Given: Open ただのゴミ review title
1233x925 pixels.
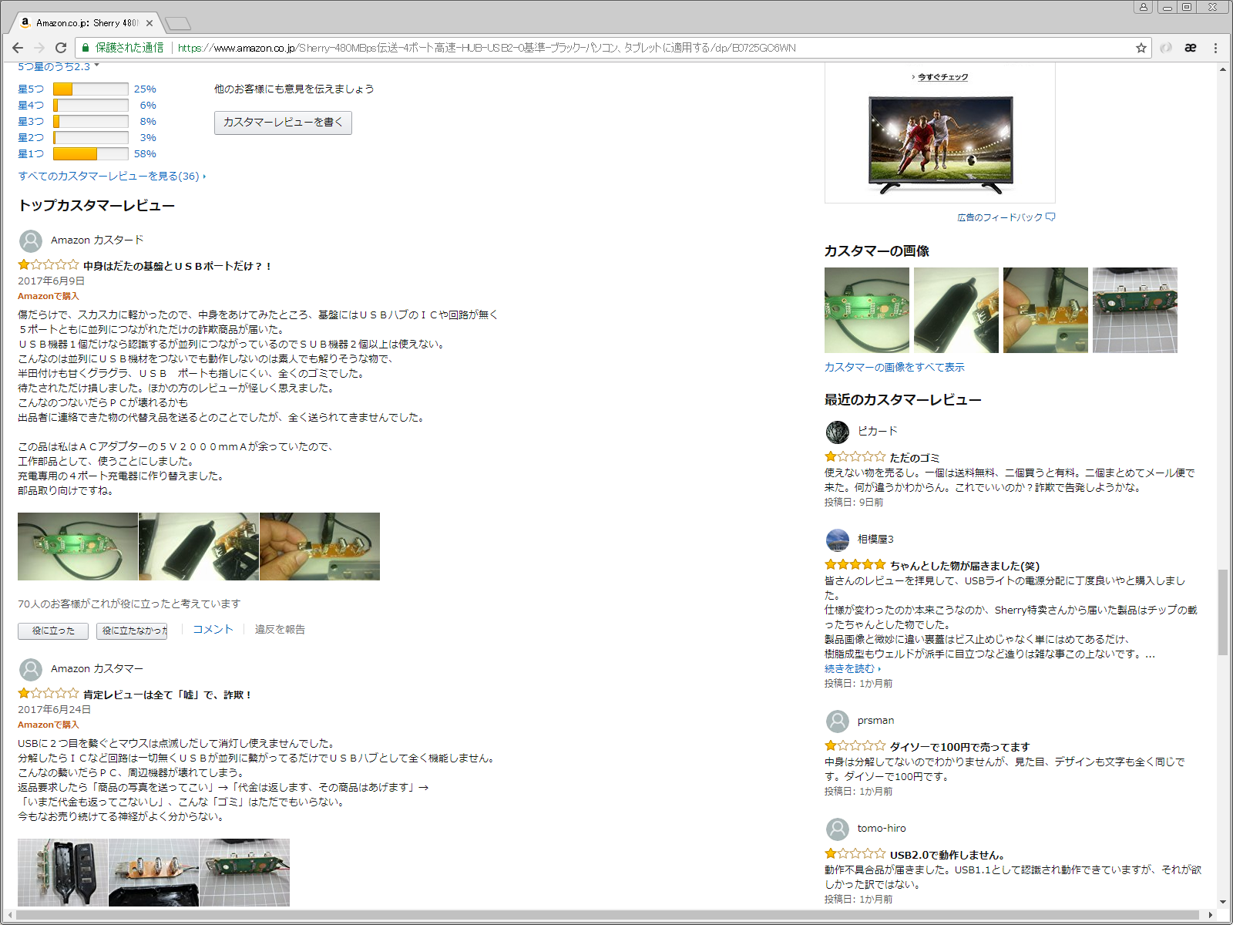Looking at the screenshot, I should tap(915, 458).
